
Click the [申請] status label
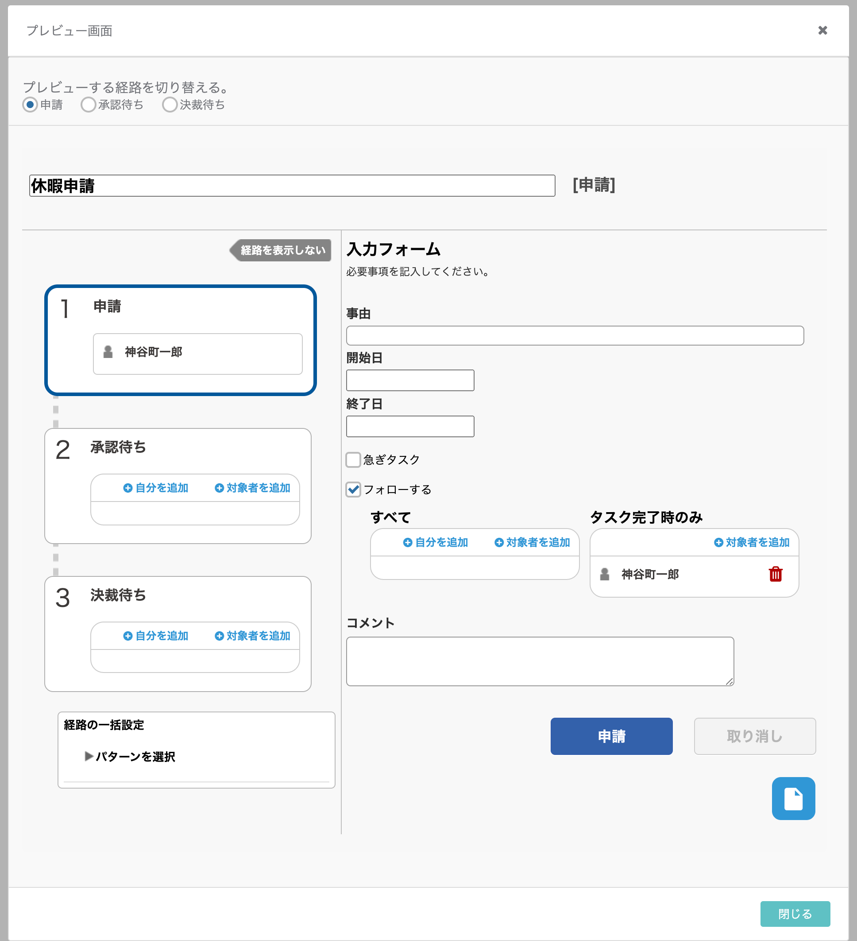pos(594,185)
